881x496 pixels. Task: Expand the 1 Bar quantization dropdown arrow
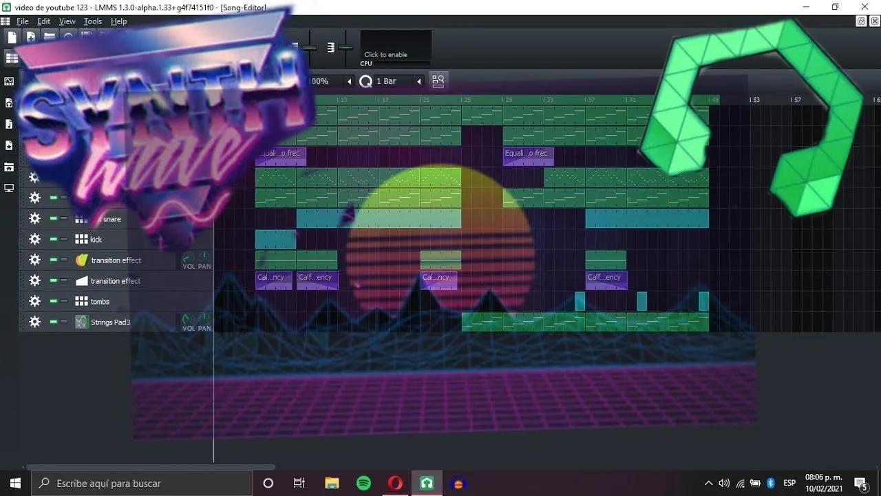418,81
